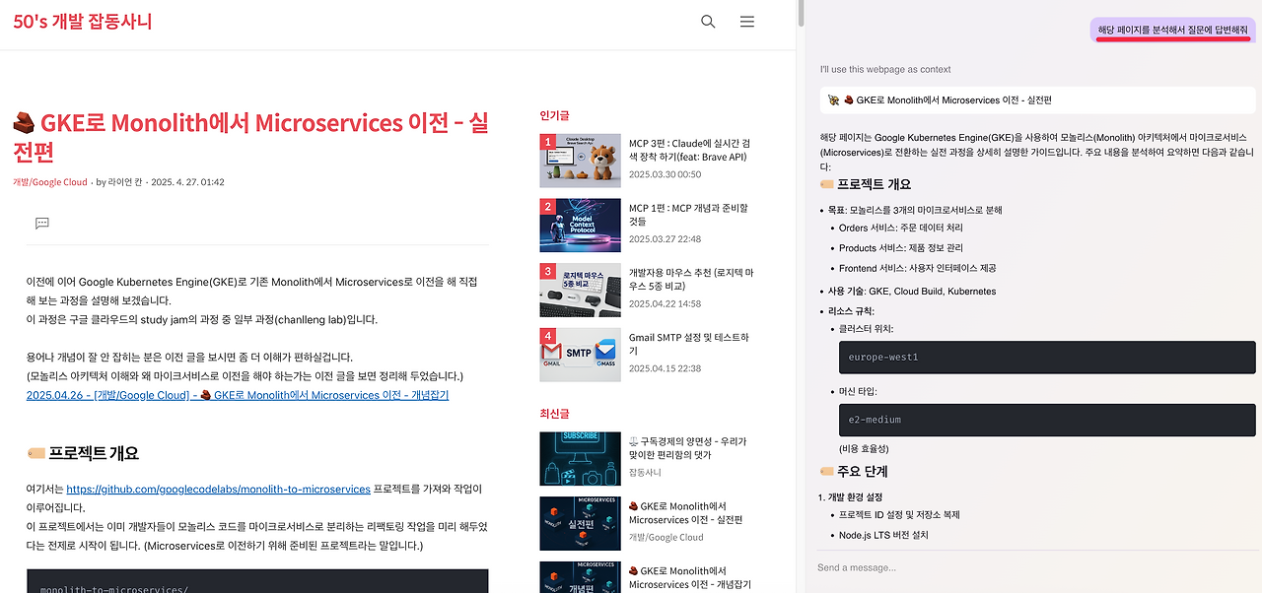The height and width of the screenshot is (593, 1262).
Task: Click the rank 4 badge on Gmail SMTP thumbnail
Action: (547, 336)
